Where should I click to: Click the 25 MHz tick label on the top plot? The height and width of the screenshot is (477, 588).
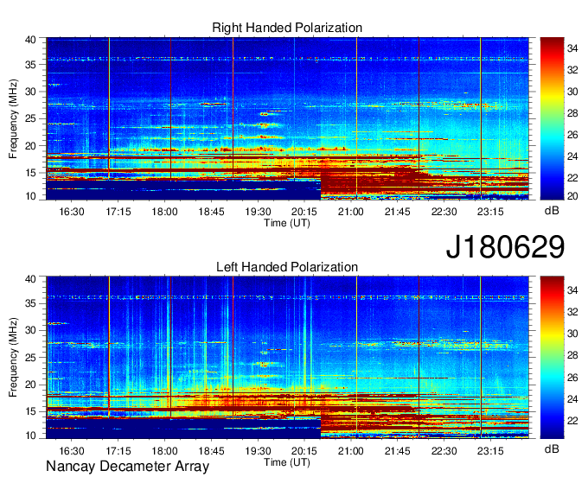click(31, 118)
